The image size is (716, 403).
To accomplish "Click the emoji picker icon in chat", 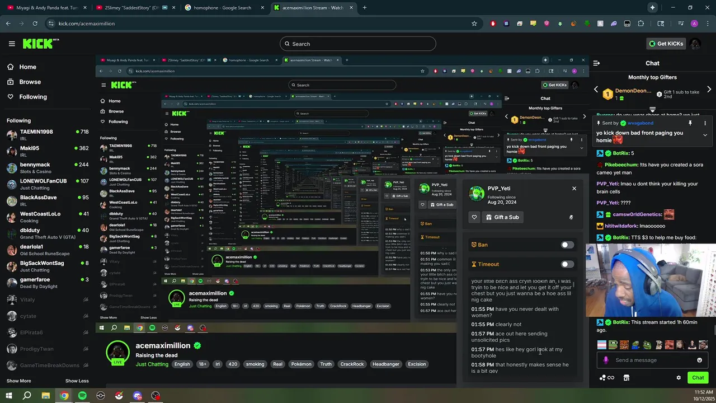I will 699,360.
